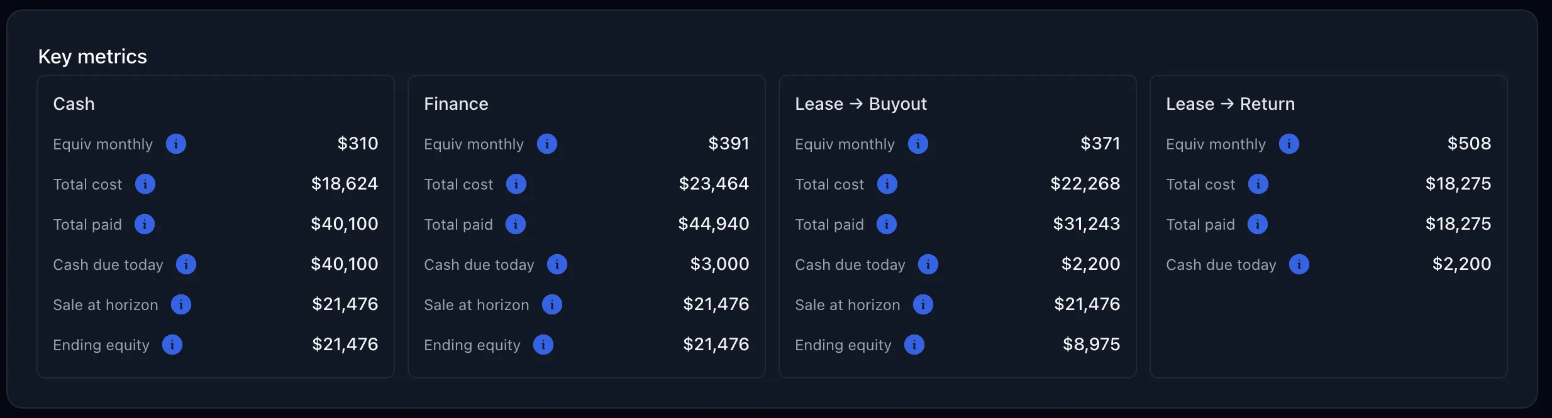Show info for Lease Return Total cost
This screenshot has height=418, width=1552.
click(1258, 184)
